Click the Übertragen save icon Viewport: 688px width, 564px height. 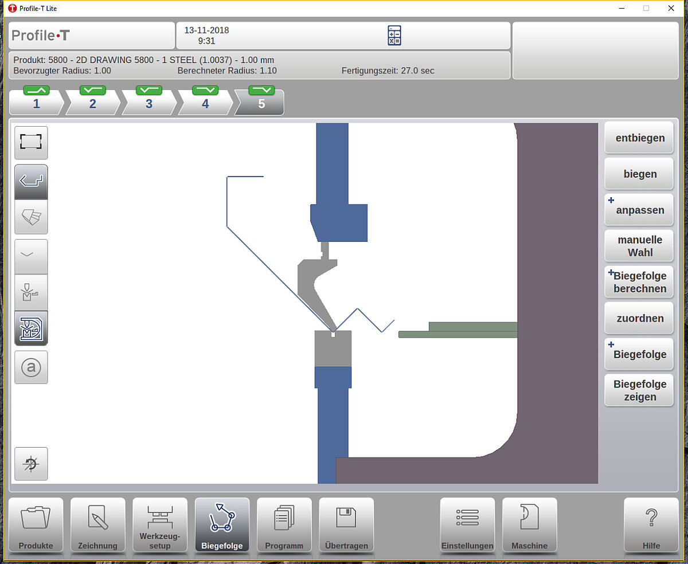[346, 524]
